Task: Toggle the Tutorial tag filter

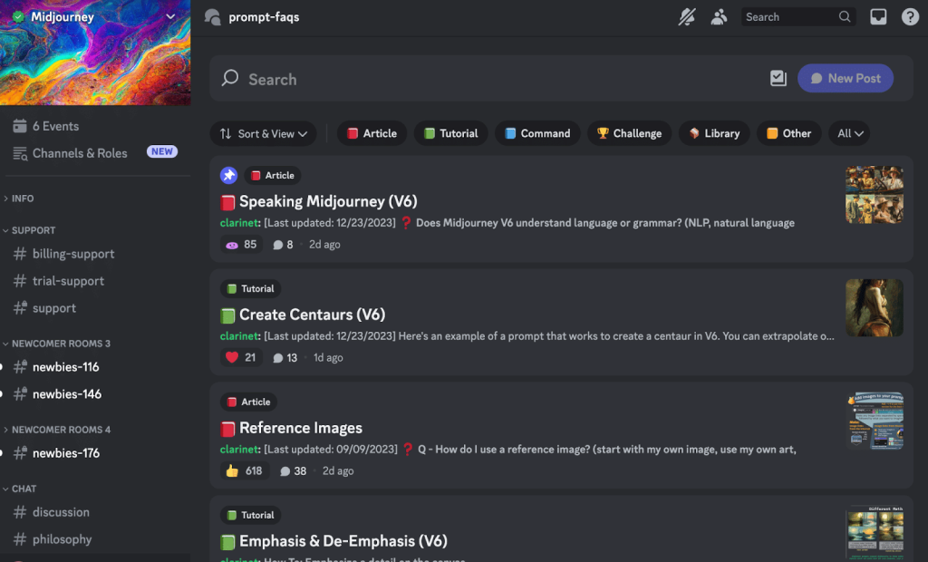Action: pyautogui.click(x=450, y=133)
